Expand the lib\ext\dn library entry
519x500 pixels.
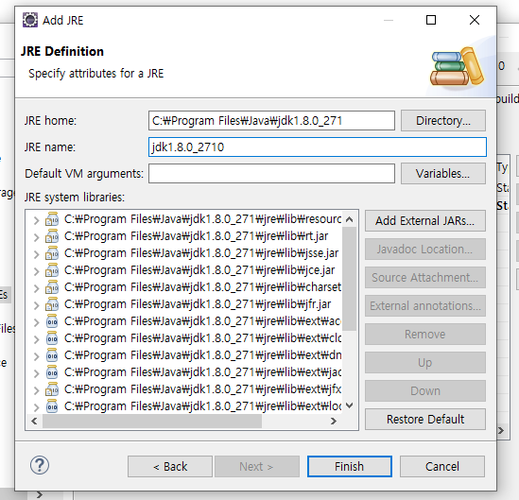(x=37, y=356)
